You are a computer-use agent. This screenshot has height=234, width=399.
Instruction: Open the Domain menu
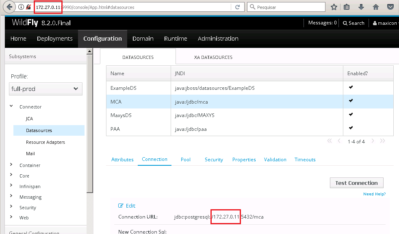click(143, 39)
